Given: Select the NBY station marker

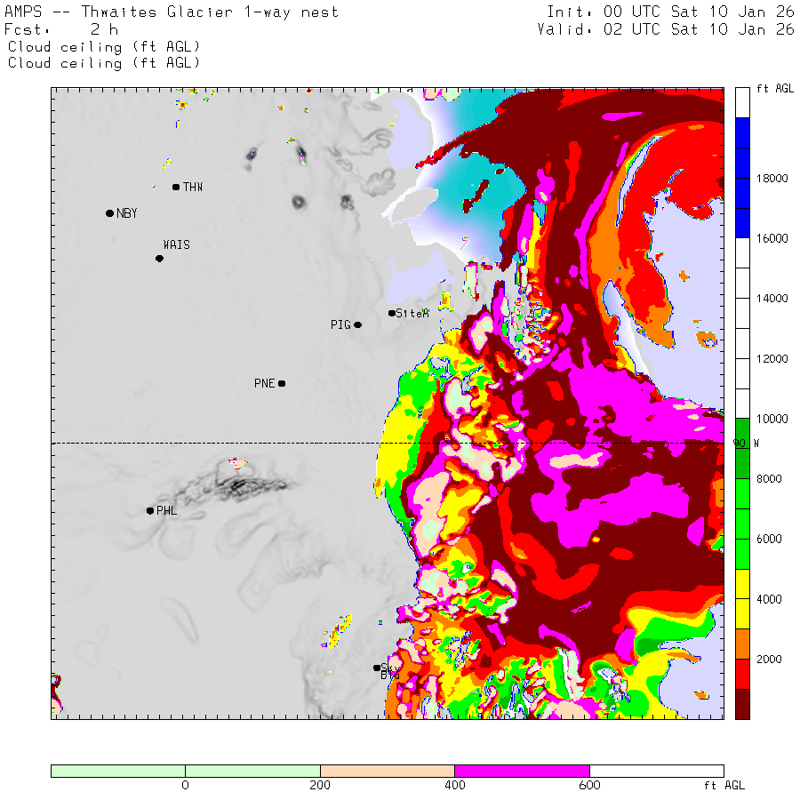Looking at the screenshot, I should [x=109, y=213].
